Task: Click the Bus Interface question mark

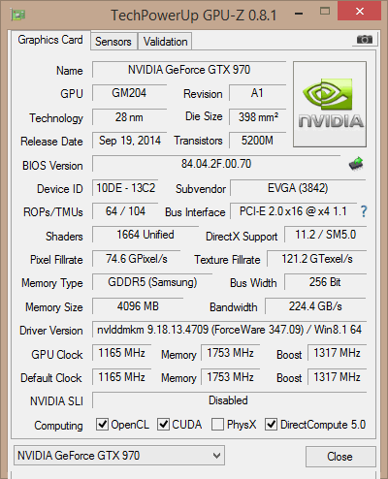Action: point(364,211)
